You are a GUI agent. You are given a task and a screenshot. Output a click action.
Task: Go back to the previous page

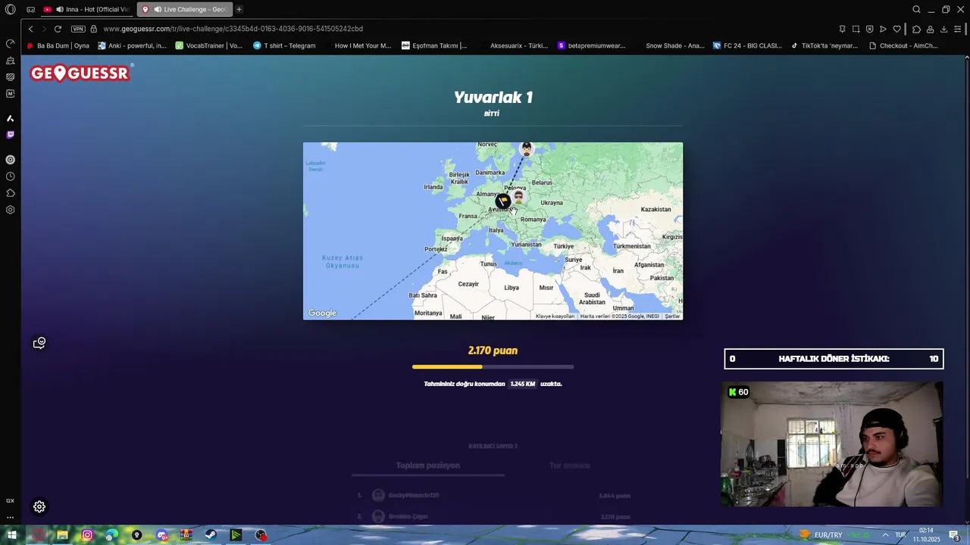[x=30, y=29]
